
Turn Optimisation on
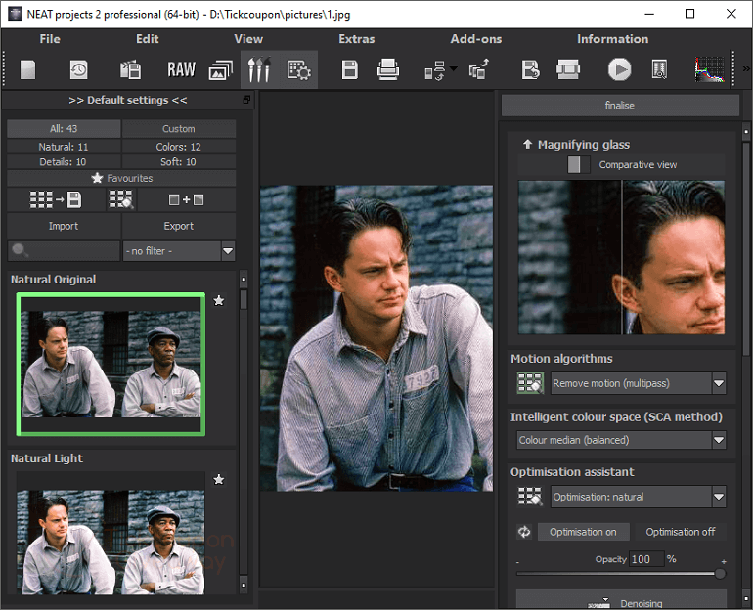(x=583, y=532)
